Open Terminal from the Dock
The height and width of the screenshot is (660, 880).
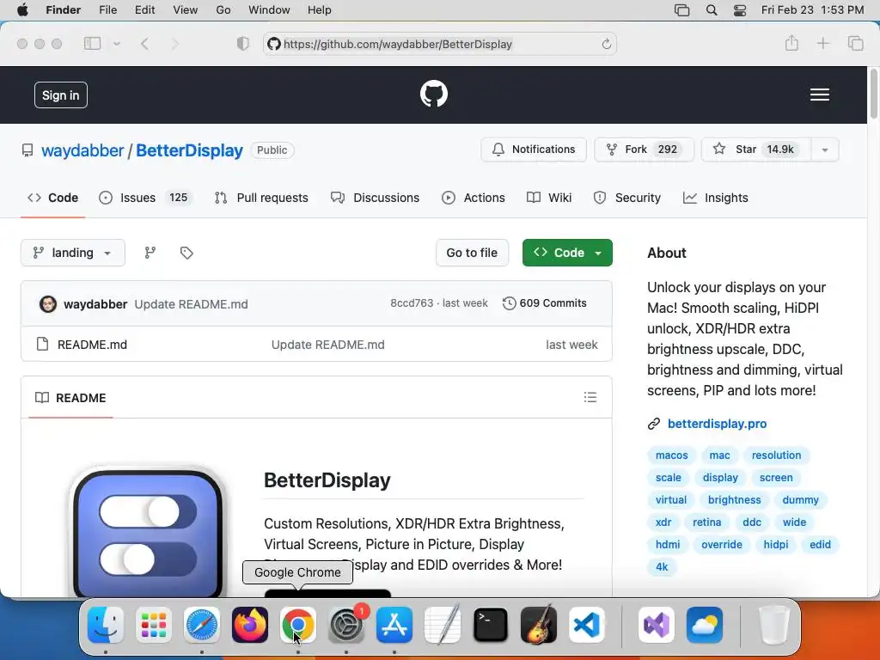tap(491, 625)
